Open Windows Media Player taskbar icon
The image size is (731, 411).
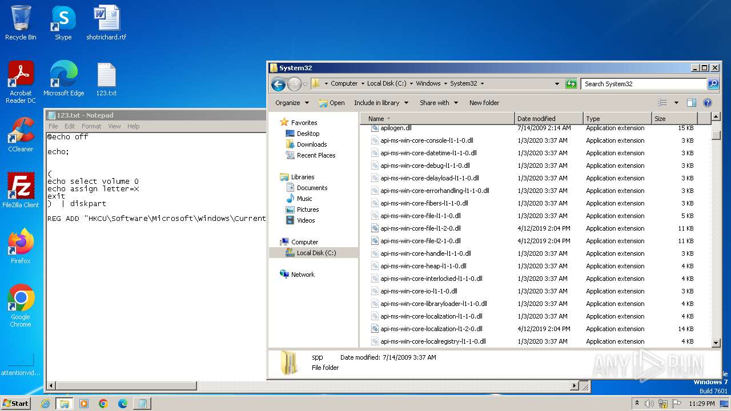pyautogui.click(x=84, y=404)
